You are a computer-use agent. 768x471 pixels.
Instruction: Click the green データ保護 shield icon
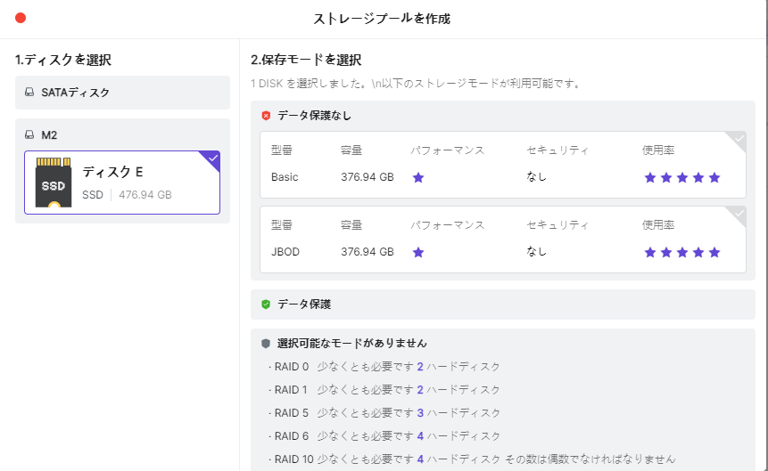click(266, 305)
